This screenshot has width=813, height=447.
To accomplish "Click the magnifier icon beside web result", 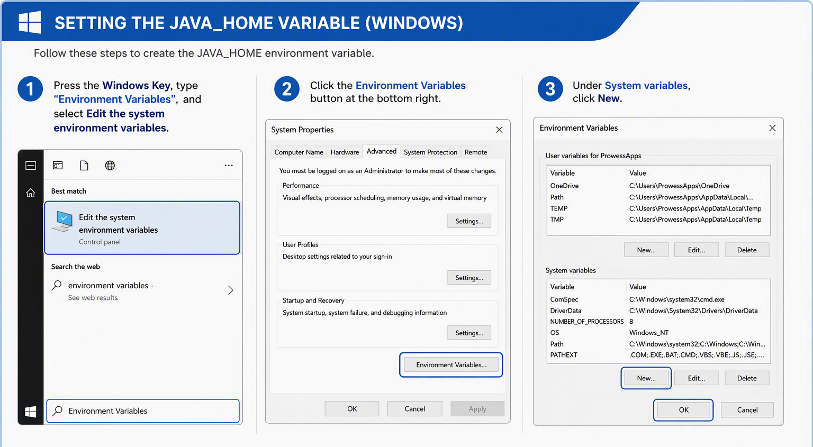I will tap(57, 285).
